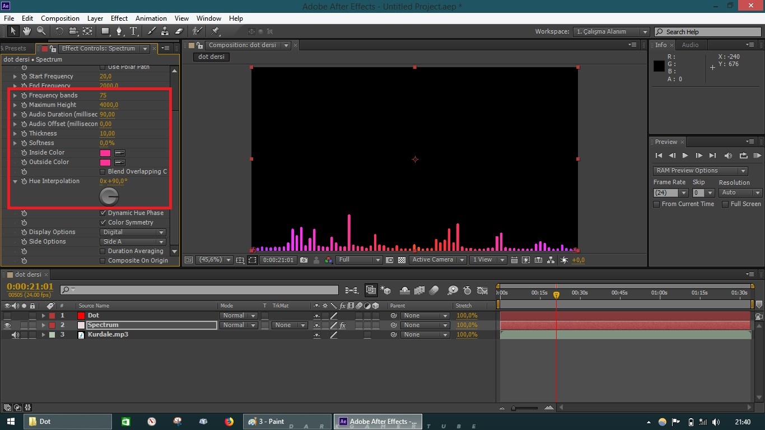Jump to first frame in Preview
765x430 pixels.
[659, 156]
